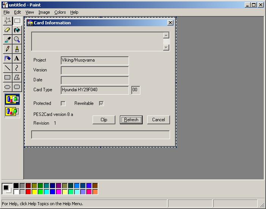266x209 pixels.
Task: Click the text box scroll down arrow
Action: click(x=166, y=47)
